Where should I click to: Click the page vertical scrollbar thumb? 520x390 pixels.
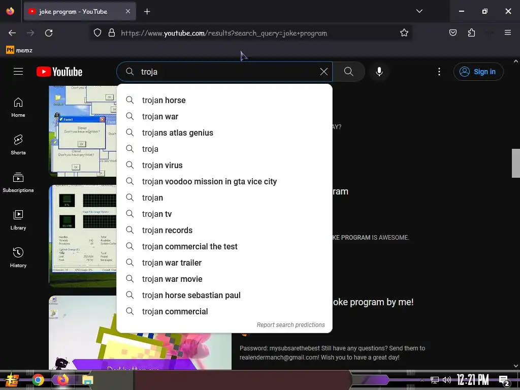click(516, 163)
